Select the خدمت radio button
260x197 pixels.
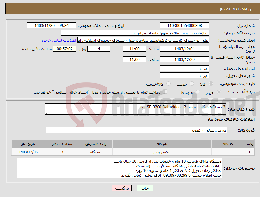pos(192,84)
